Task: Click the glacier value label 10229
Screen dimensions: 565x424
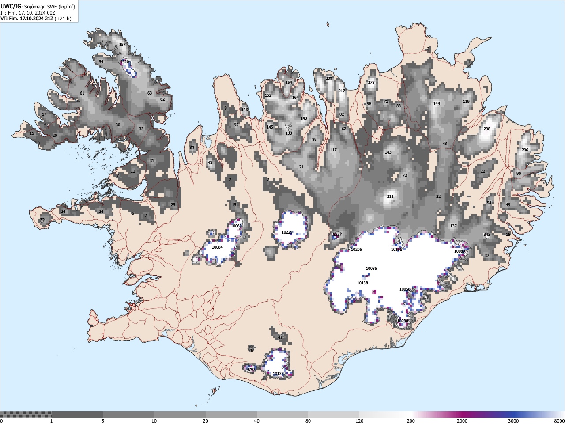Action: pyautogui.click(x=287, y=232)
